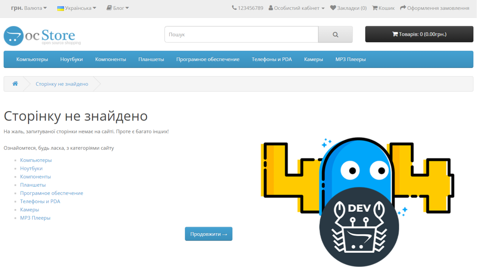
Task: Click Ноутбуки link in category list
Action: click(x=31, y=168)
